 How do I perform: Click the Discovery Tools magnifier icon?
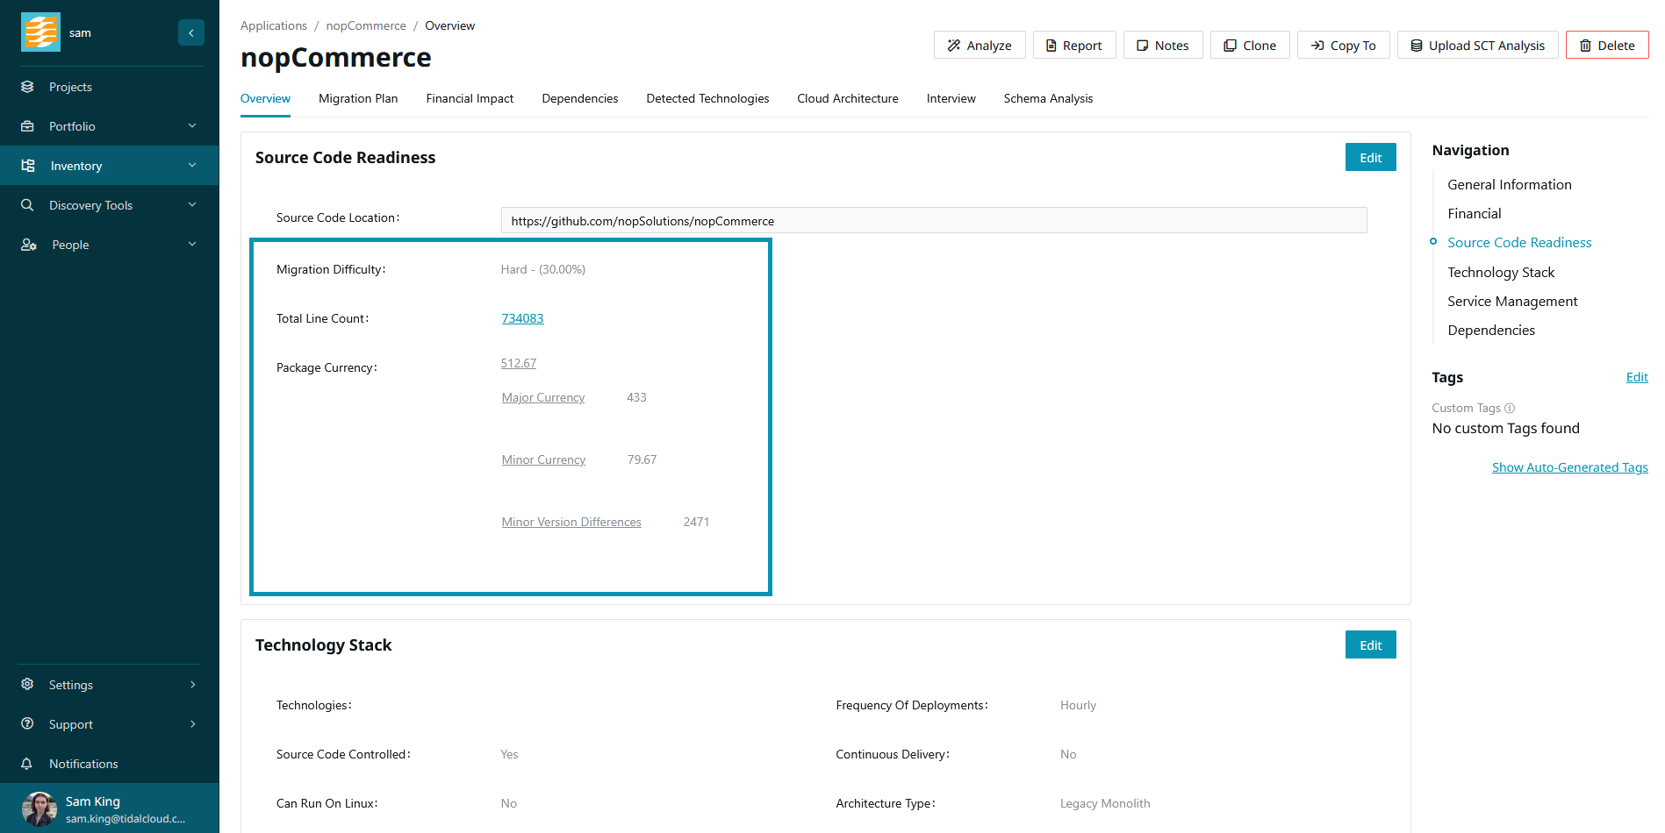(x=27, y=205)
